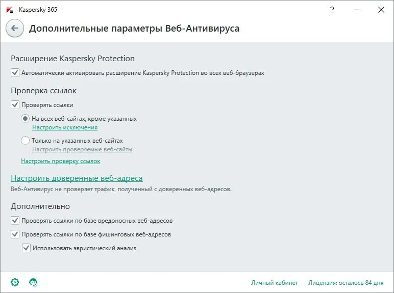Uncheck auto-activate Kaspersky Protection extension
Screen dimensions: 394x293
[x=15, y=73]
